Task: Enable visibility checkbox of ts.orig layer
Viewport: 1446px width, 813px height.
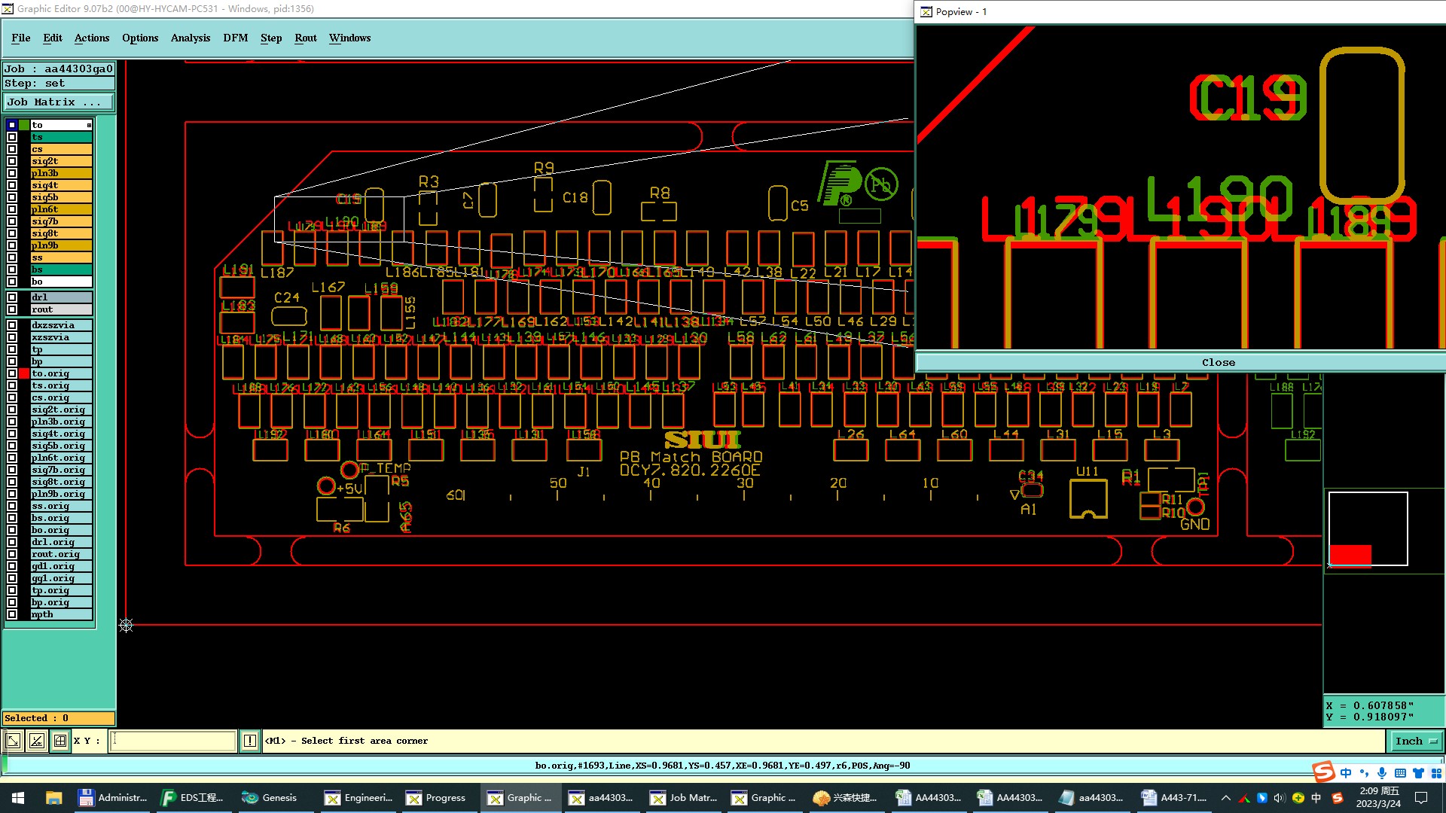Action: coord(12,385)
